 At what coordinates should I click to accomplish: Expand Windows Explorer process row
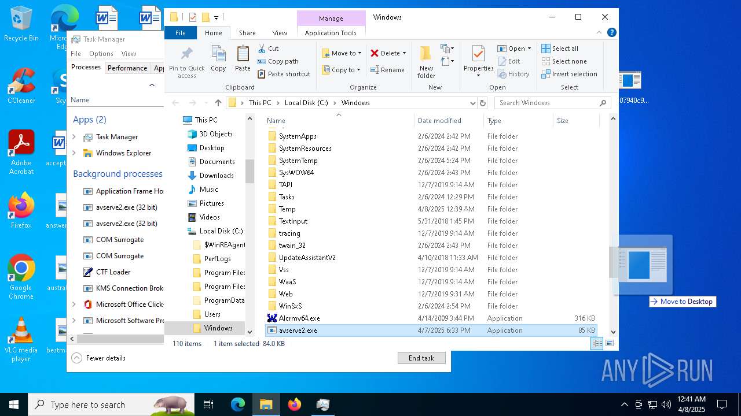[x=74, y=153]
